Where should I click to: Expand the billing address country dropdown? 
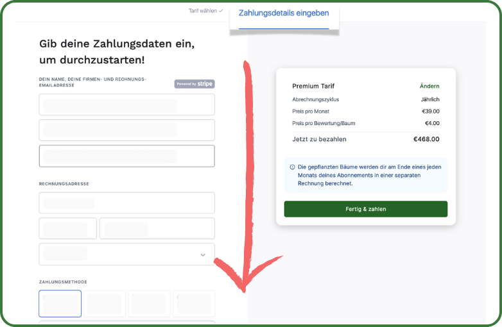[x=126, y=255]
